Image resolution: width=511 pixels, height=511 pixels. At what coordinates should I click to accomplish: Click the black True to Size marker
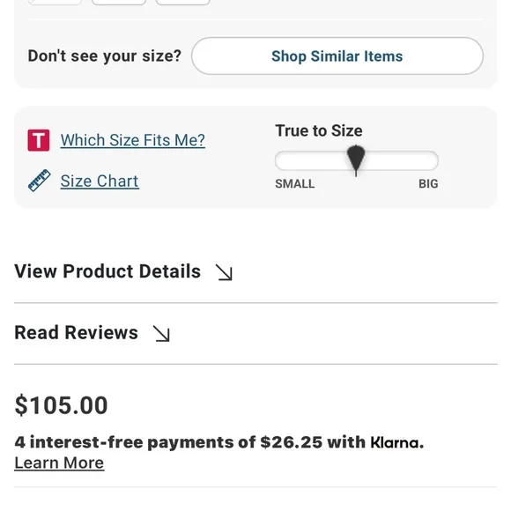356,160
